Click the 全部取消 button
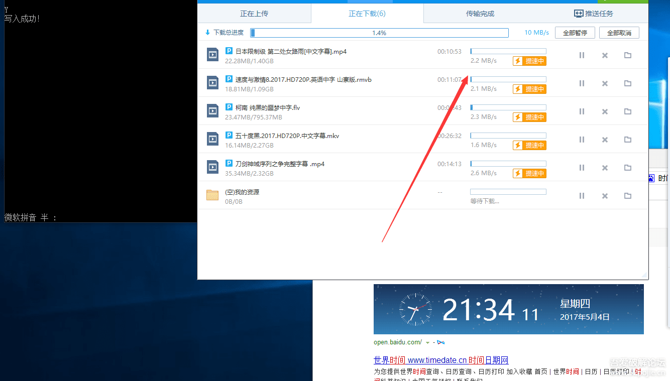The image size is (670, 381). (619, 33)
